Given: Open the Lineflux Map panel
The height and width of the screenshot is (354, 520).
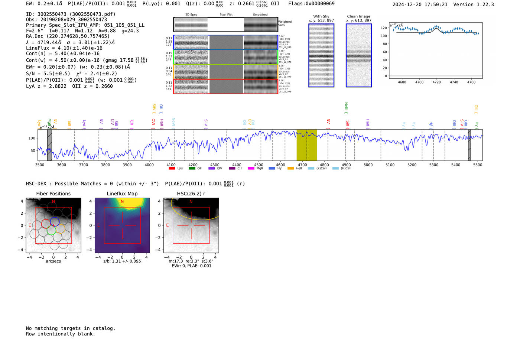Looking at the screenshot, I should tap(122, 225).
